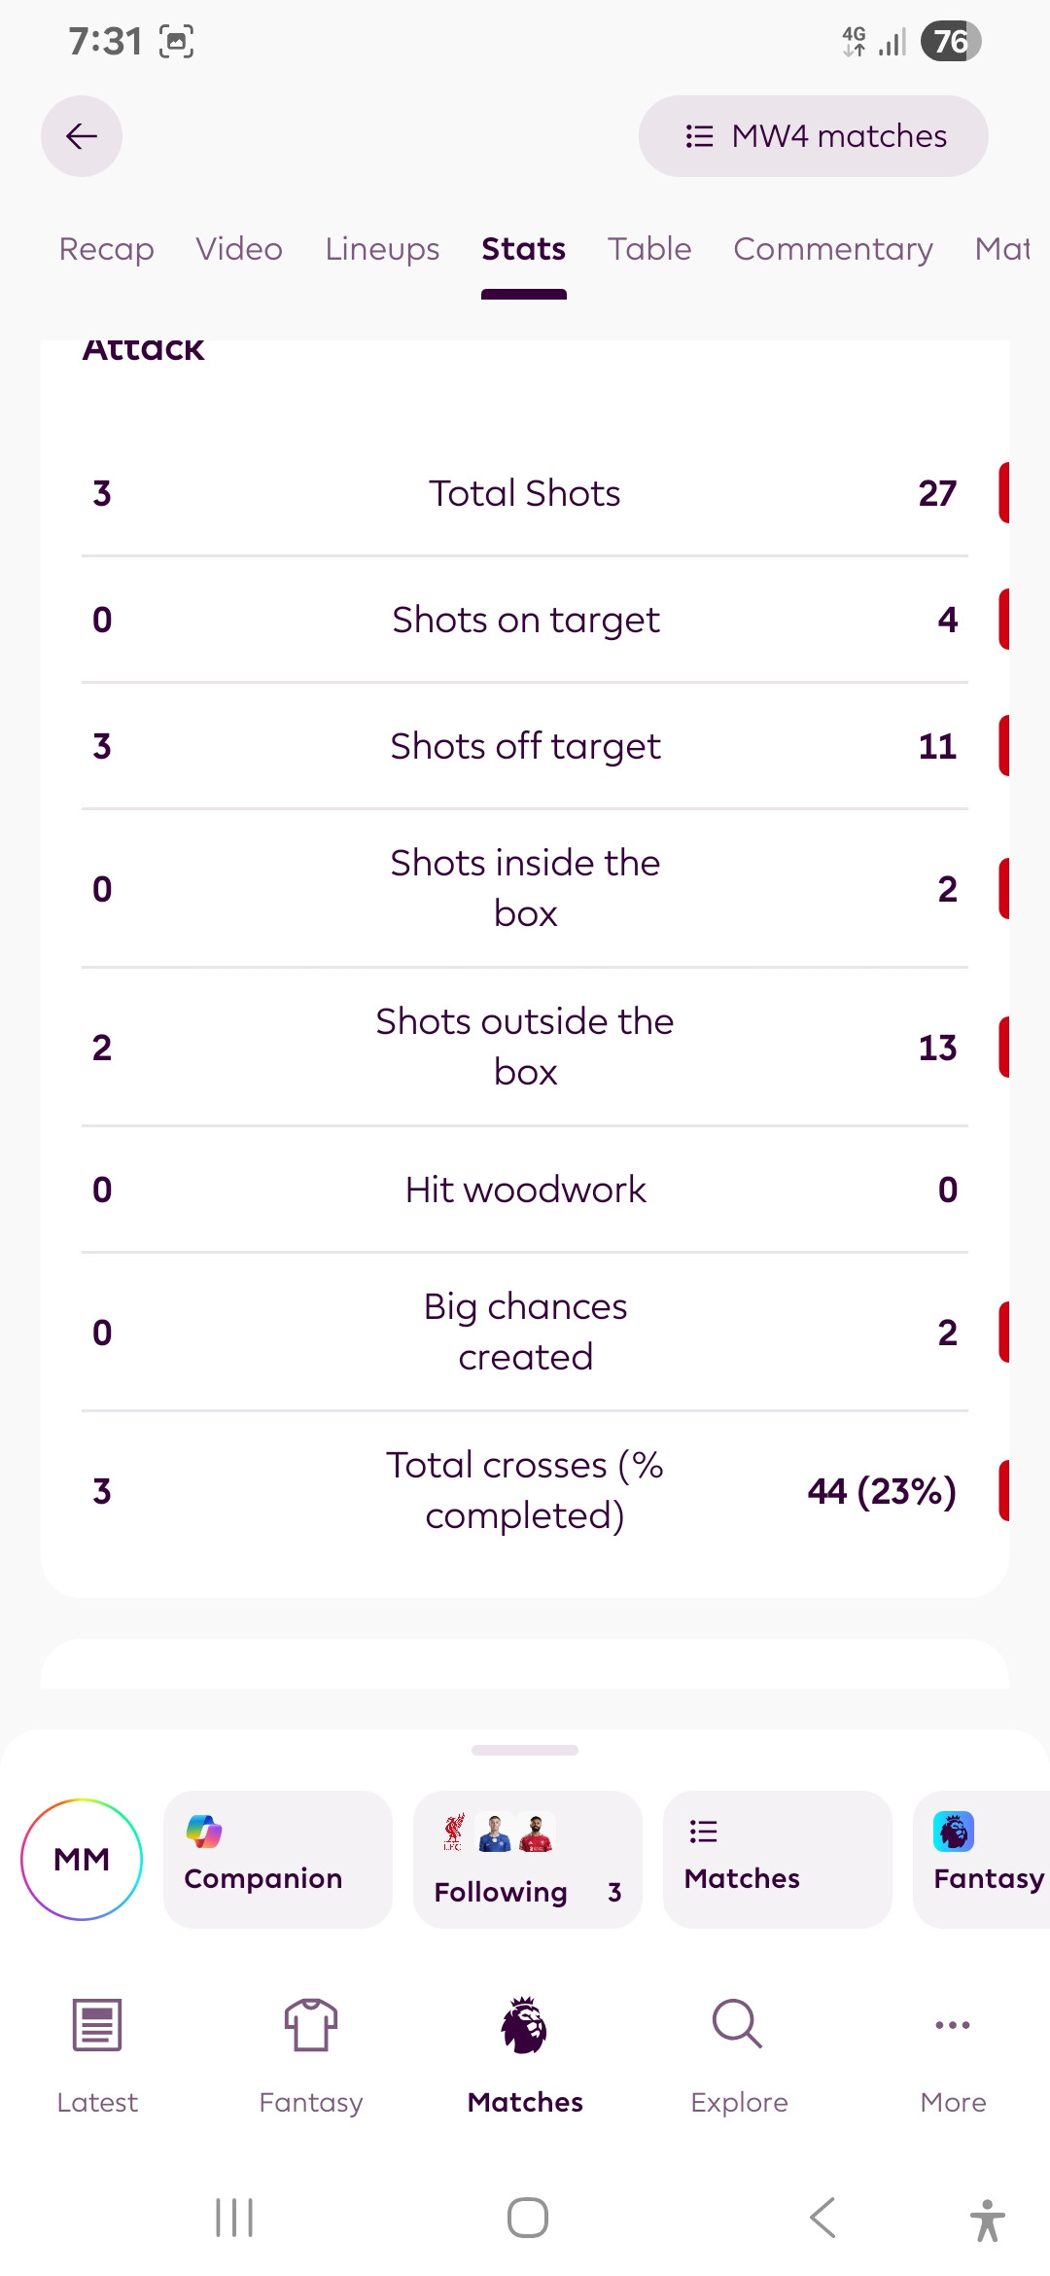
Task: Open the MW4 matches list
Action: tap(814, 136)
